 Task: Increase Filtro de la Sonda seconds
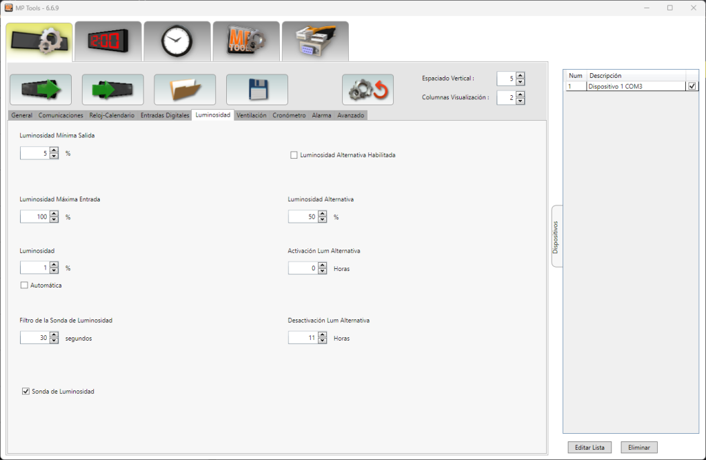click(x=54, y=334)
